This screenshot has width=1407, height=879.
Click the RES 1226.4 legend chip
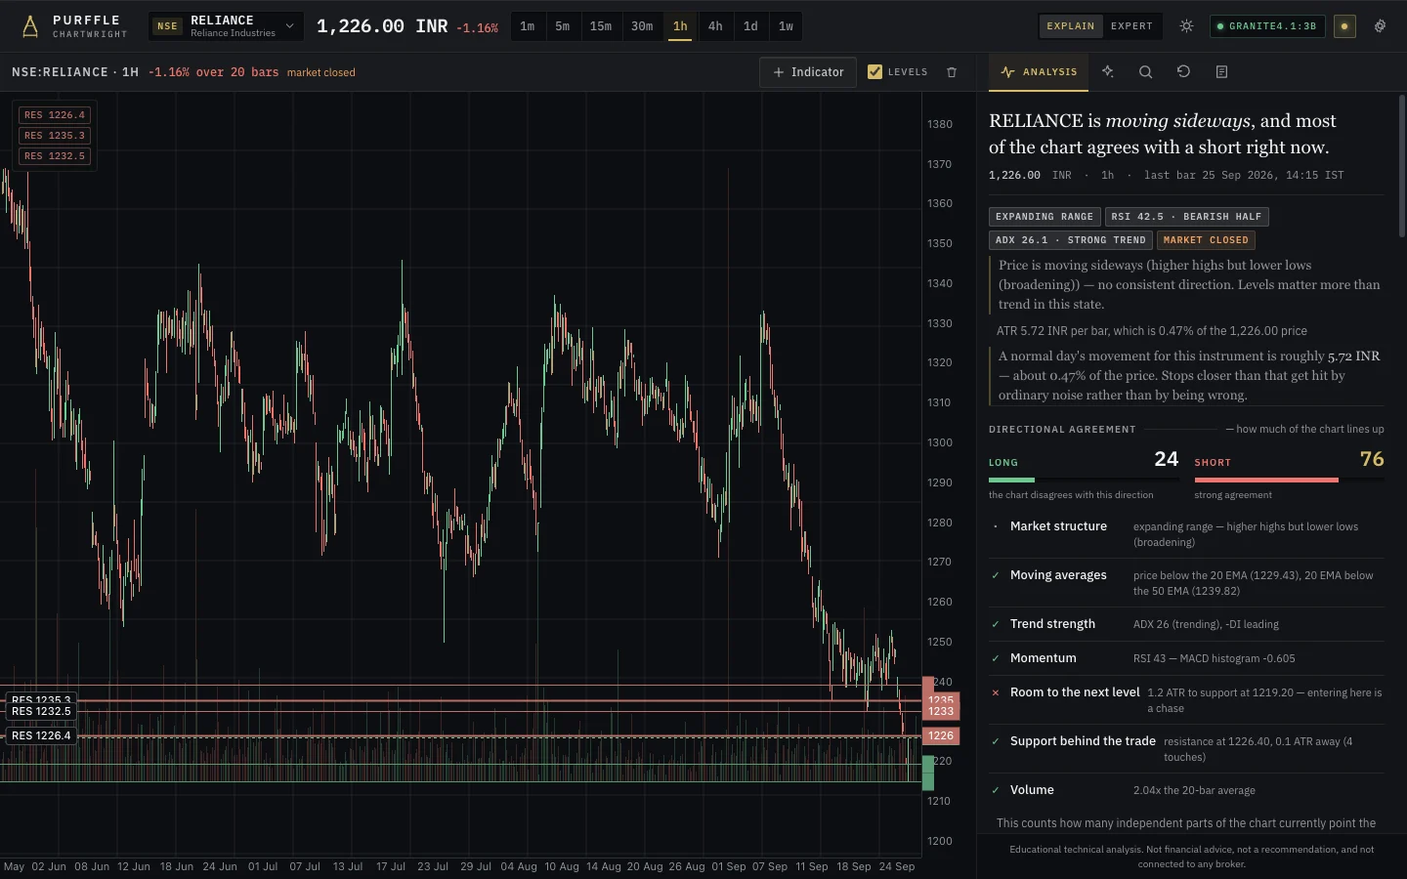(x=55, y=115)
